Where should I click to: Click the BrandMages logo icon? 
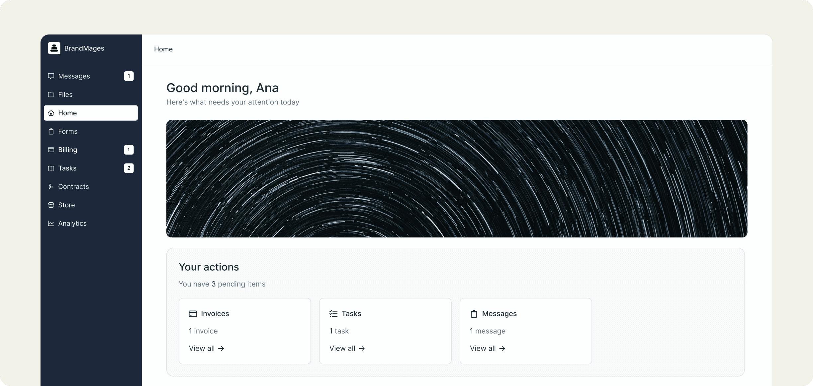(x=54, y=48)
